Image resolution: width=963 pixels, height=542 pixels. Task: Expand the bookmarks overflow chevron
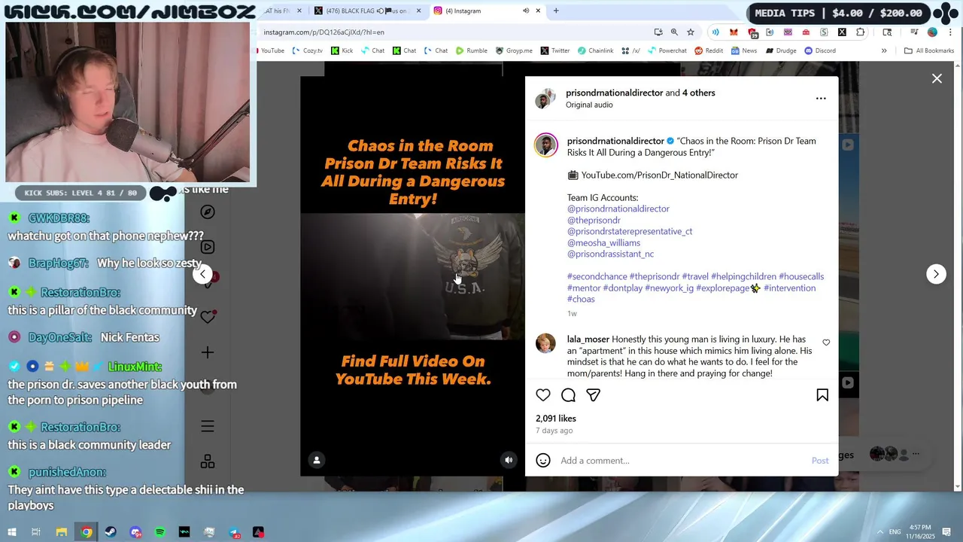[x=884, y=50]
